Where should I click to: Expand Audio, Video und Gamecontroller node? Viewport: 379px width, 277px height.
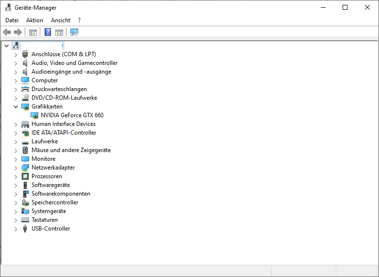pos(16,63)
